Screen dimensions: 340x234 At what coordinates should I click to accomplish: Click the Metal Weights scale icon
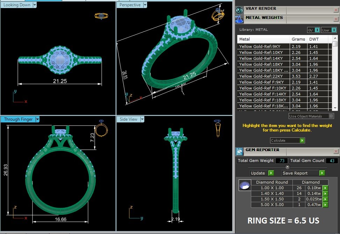(x=239, y=19)
